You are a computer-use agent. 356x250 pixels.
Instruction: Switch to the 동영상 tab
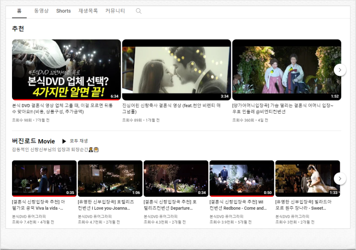[41, 11]
